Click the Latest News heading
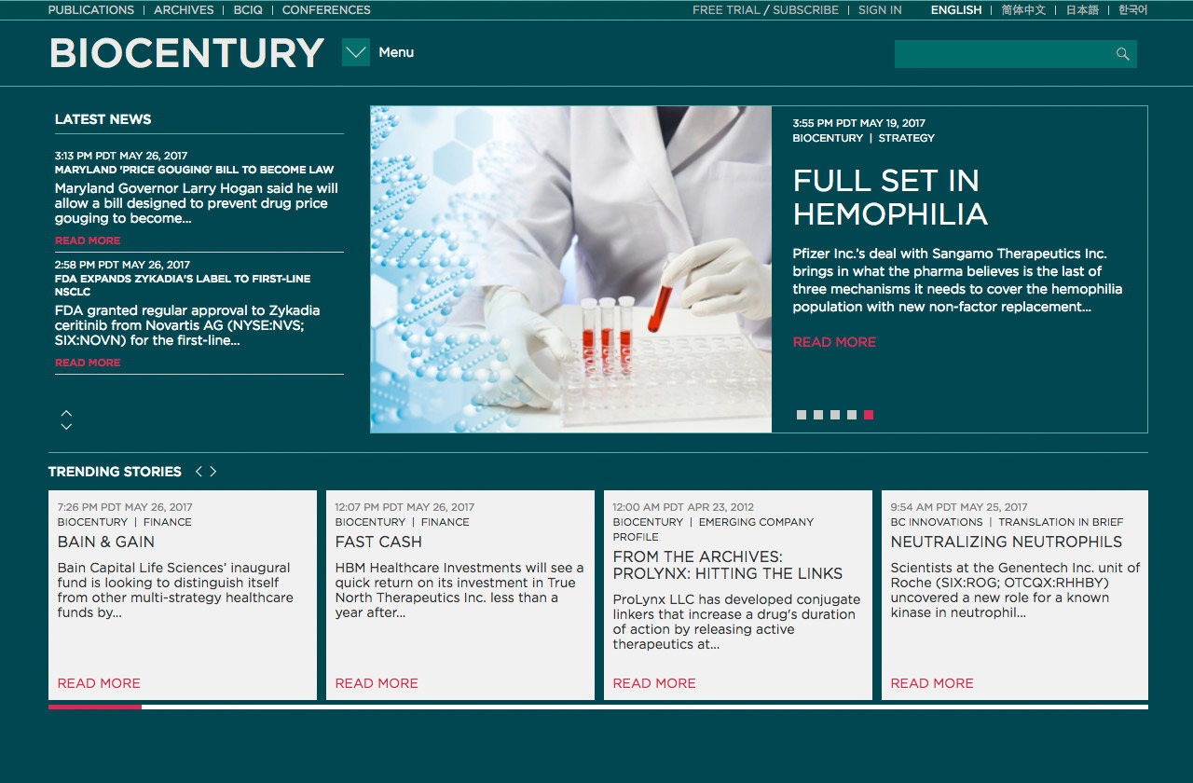 point(103,119)
